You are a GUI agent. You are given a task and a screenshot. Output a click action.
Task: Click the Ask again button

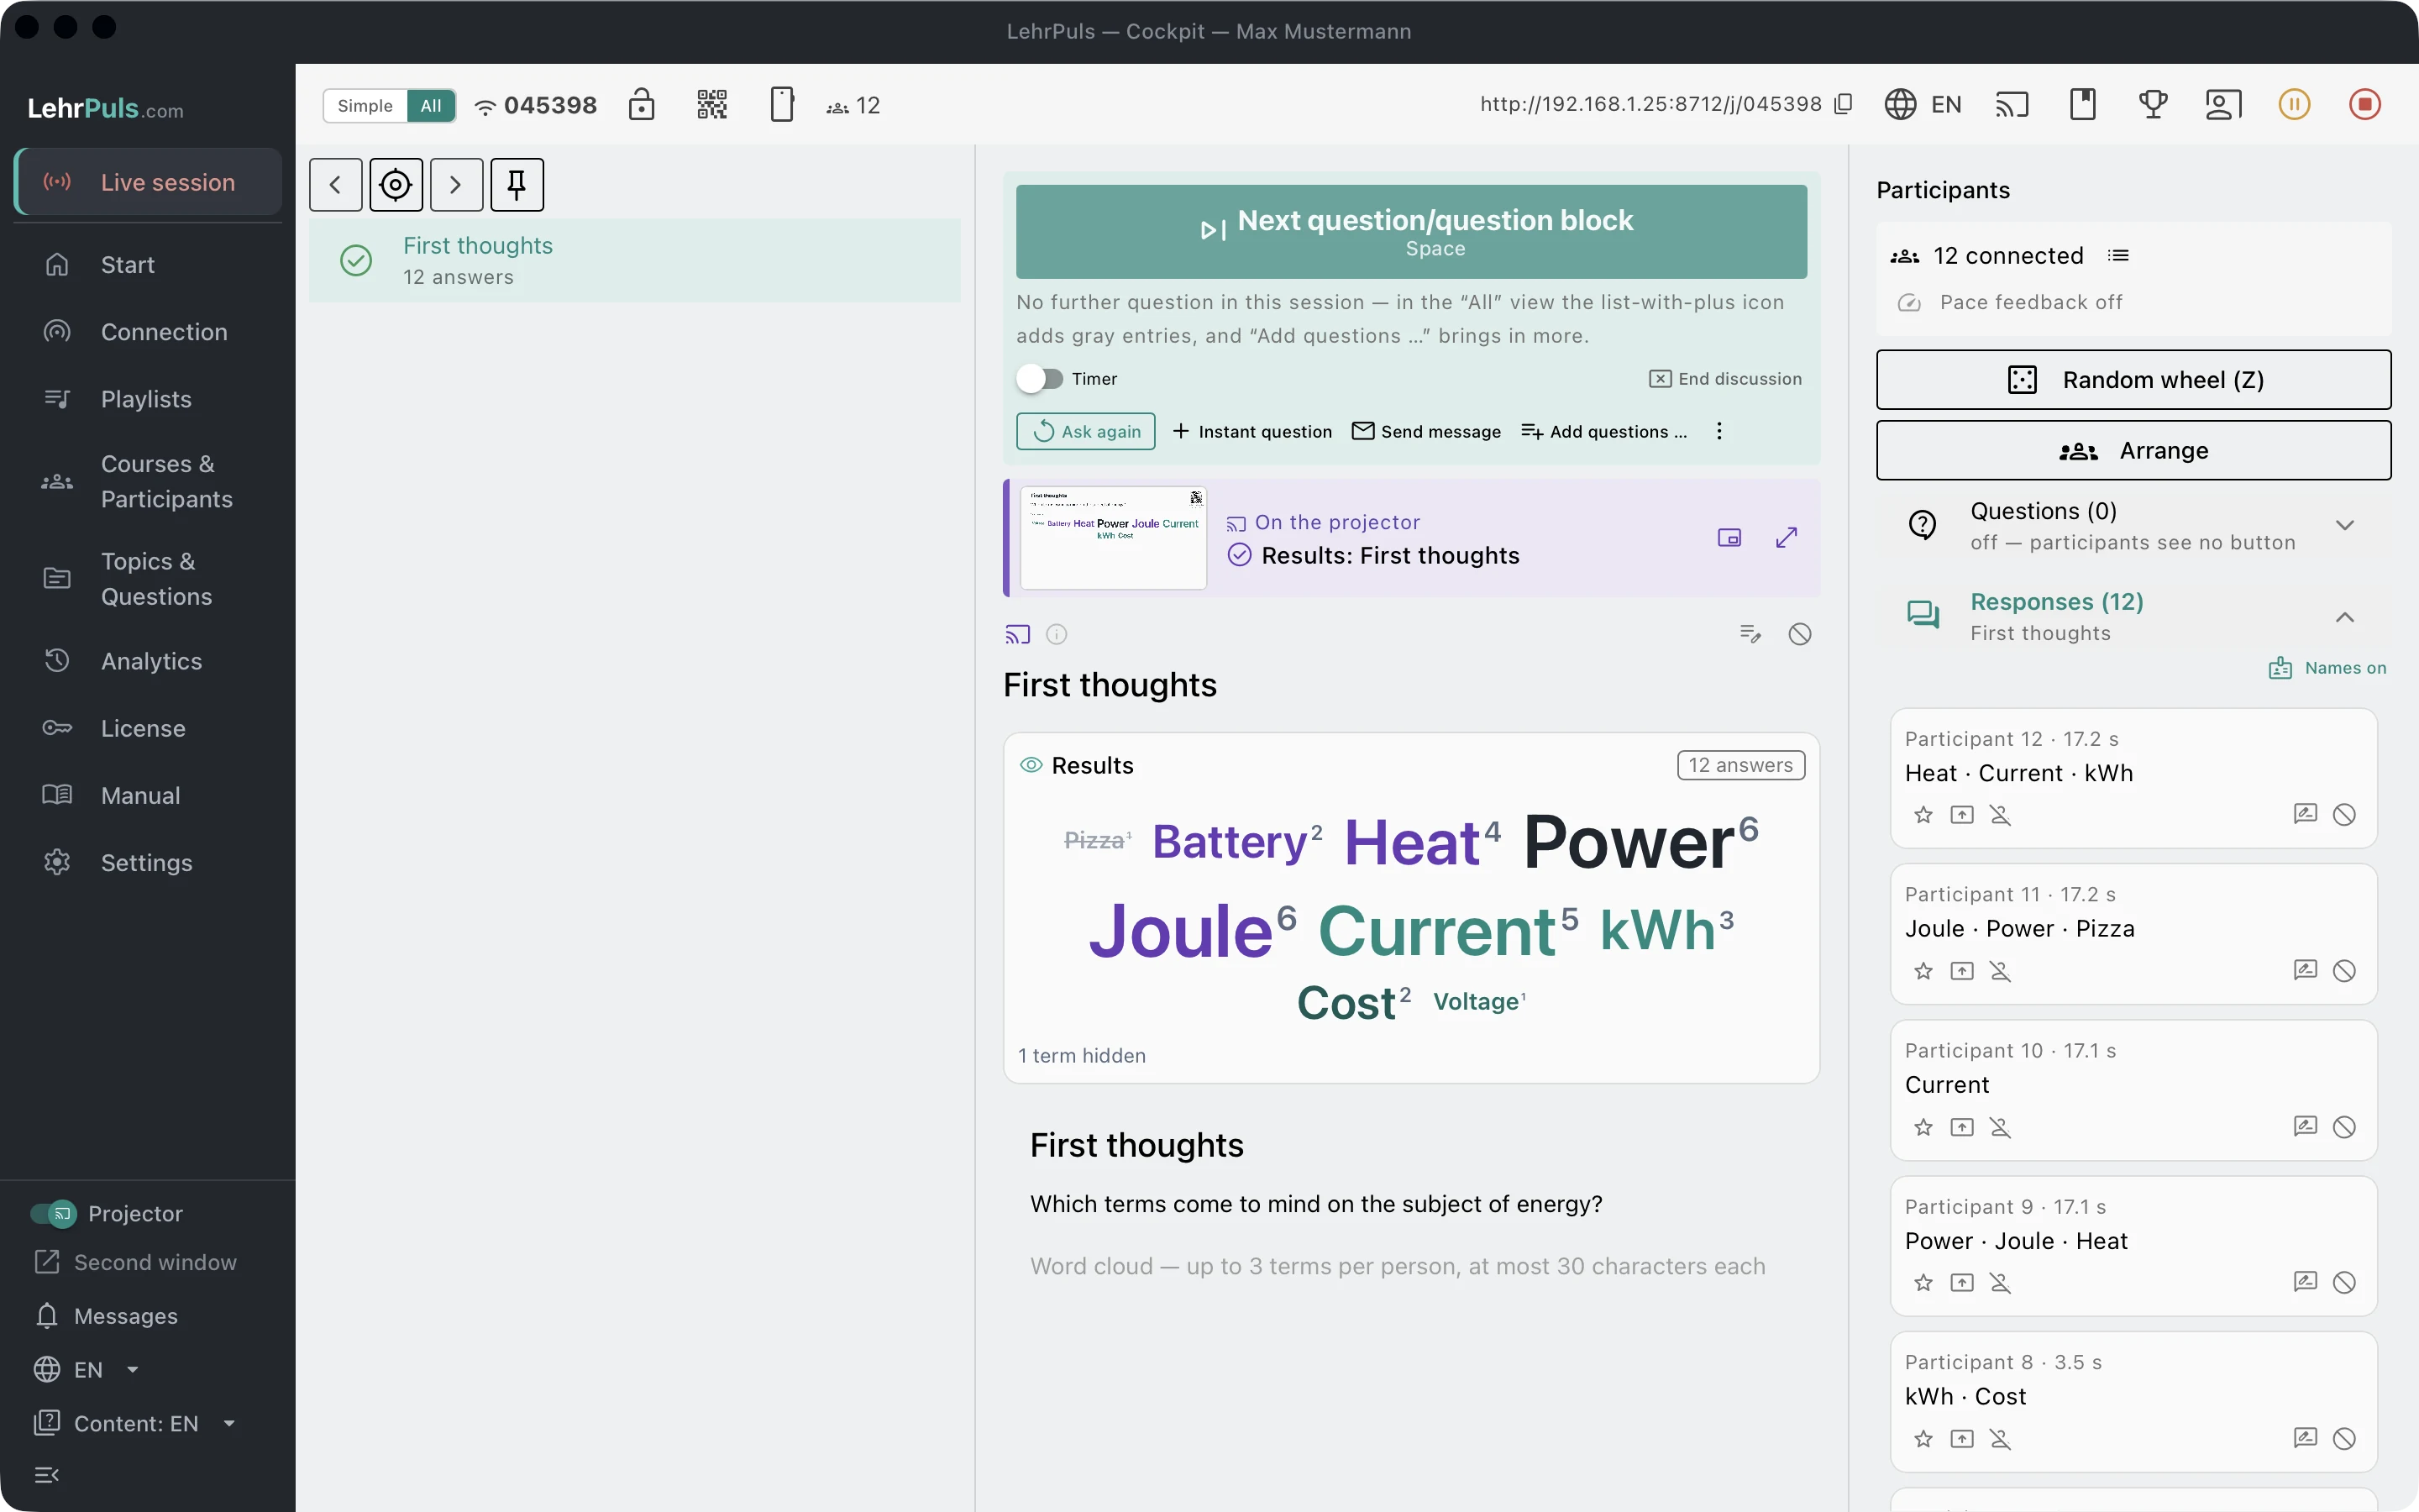tap(1085, 431)
